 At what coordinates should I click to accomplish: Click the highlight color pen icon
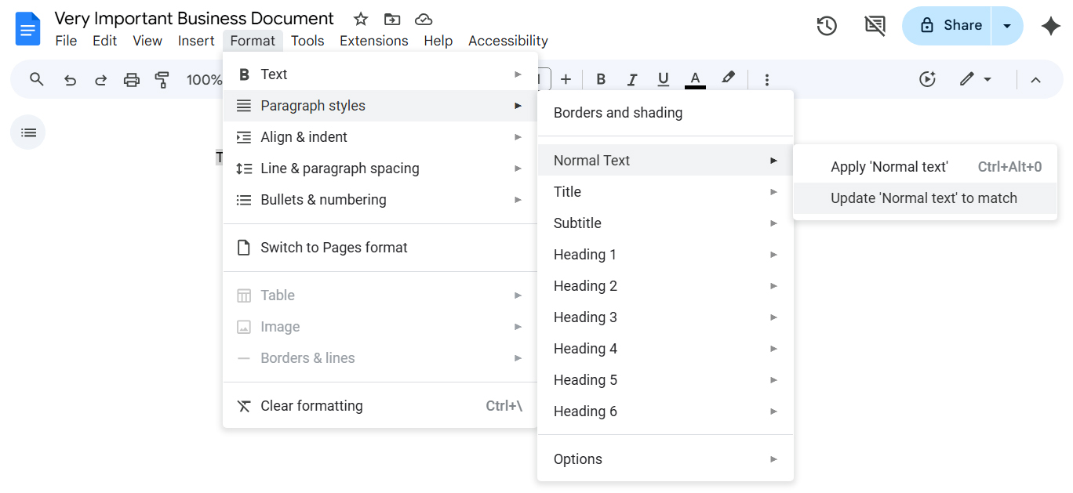729,78
